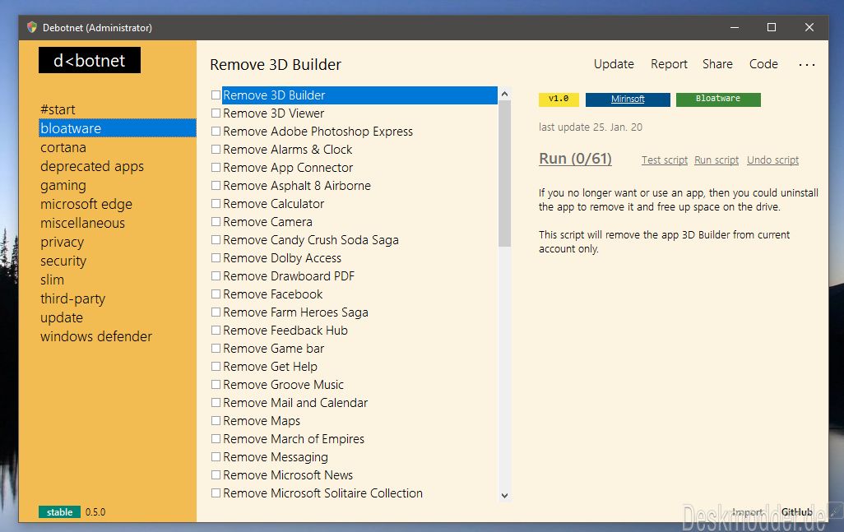844x532 pixels.
Task: Select Remove Farm Heroes Saga entry
Action: [295, 312]
